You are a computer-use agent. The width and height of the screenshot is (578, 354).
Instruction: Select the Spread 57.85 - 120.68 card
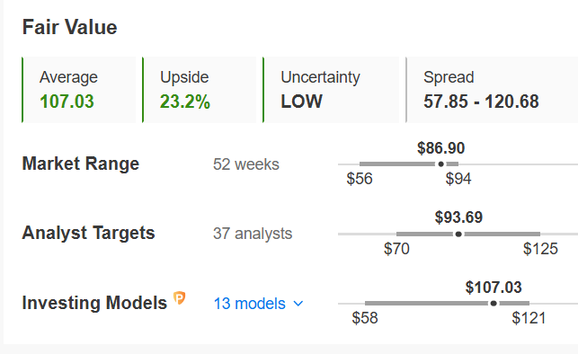(x=492, y=90)
